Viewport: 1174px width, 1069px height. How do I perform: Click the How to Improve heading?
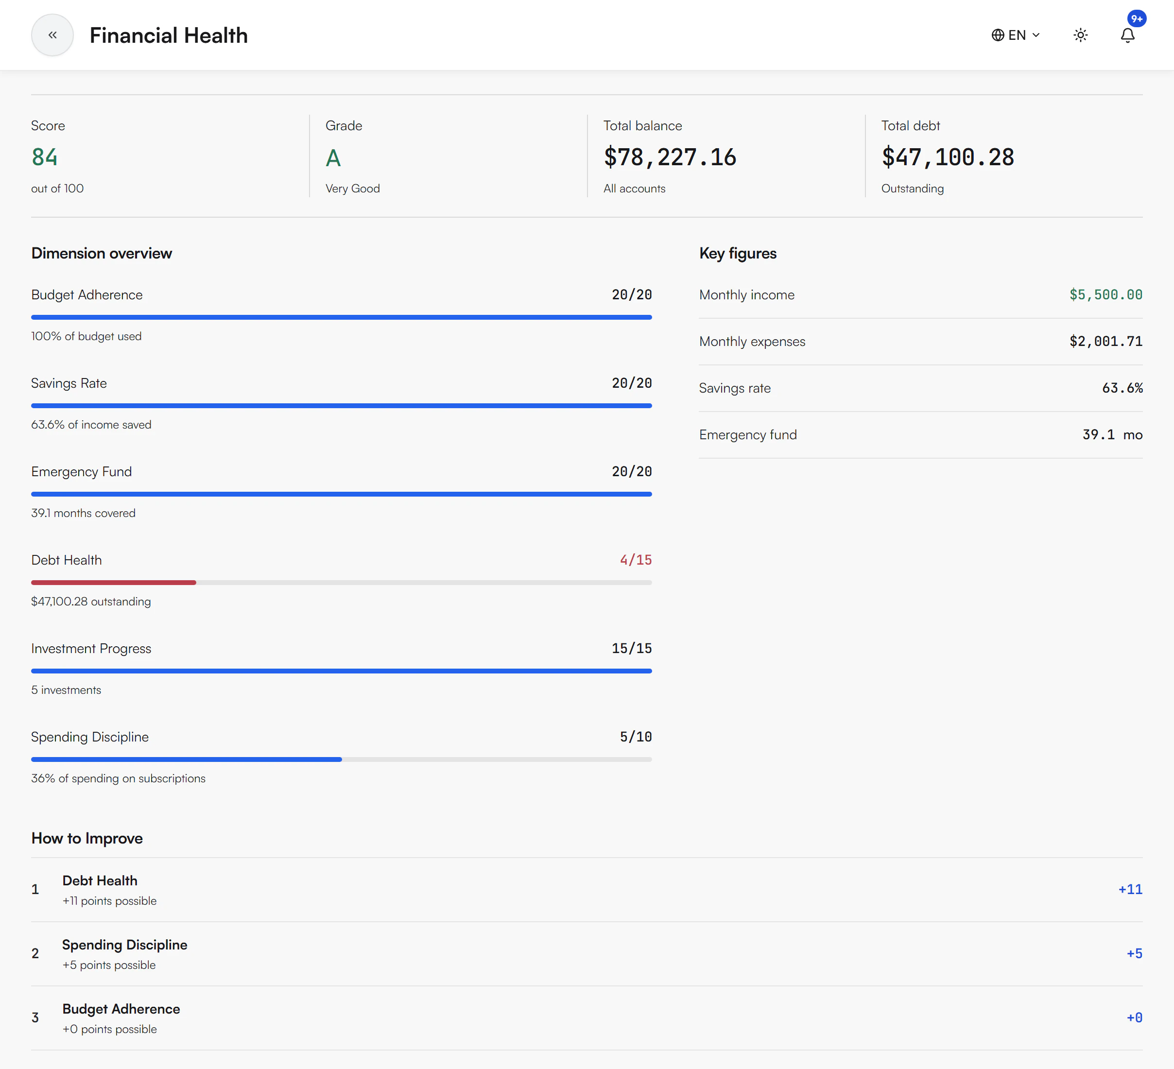pyautogui.click(x=87, y=838)
